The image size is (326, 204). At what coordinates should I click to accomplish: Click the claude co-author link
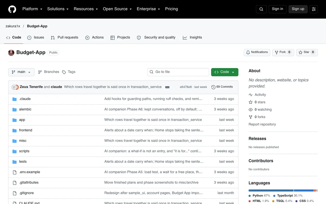56,87
